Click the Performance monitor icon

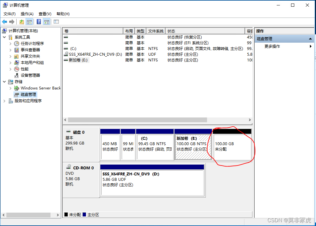pyautogui.click(x=17, y=69)
